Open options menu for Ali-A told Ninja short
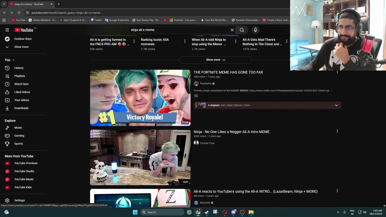Screen dimensions: 386x217 click(236, 41)
